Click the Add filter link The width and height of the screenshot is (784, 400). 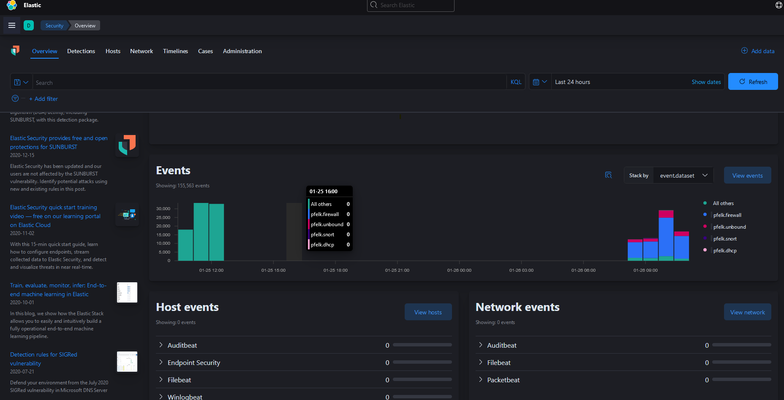pos(44,99)
